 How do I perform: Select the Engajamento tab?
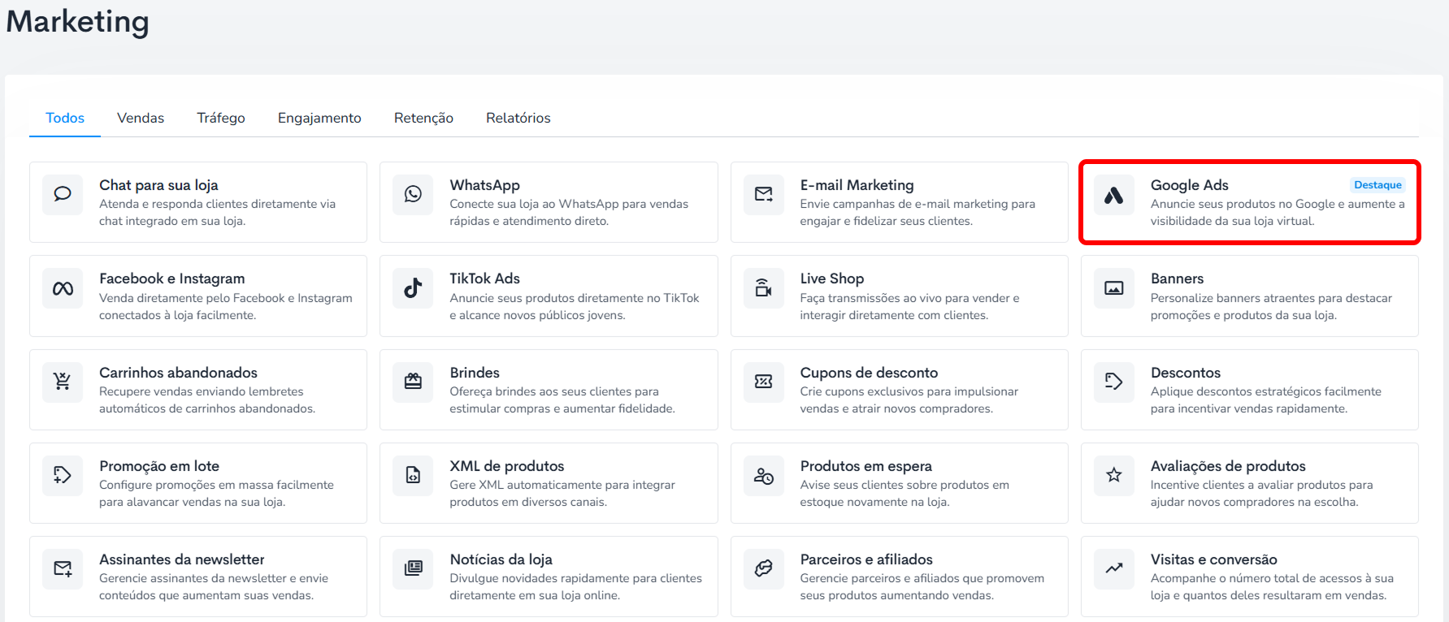319,118
